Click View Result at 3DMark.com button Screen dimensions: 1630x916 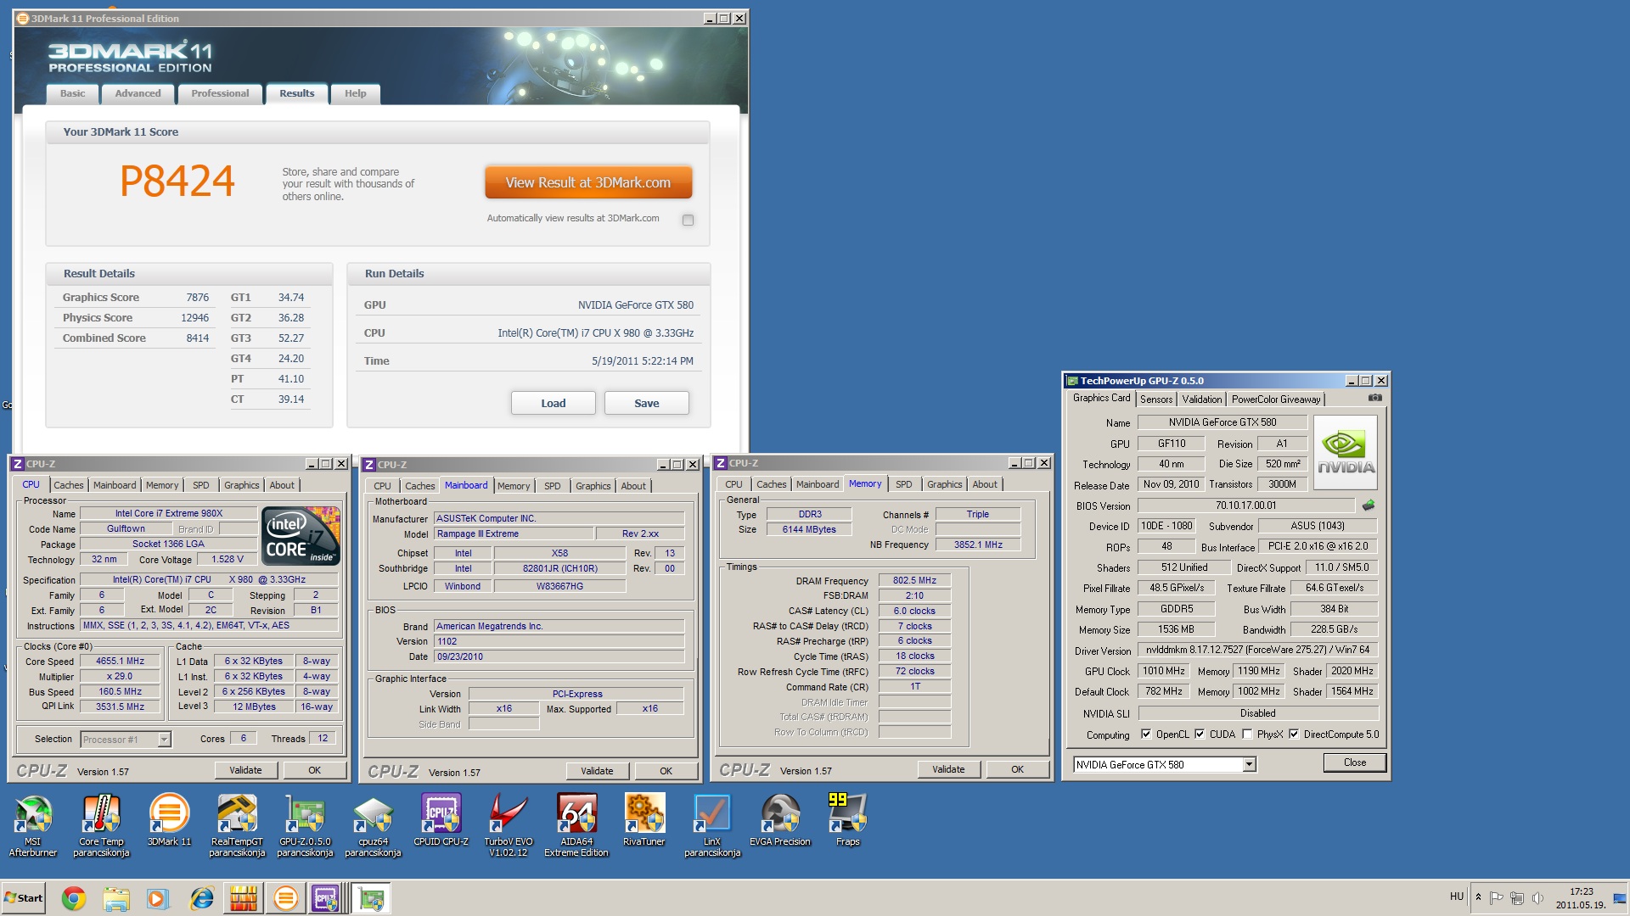(x=588, y=182)
